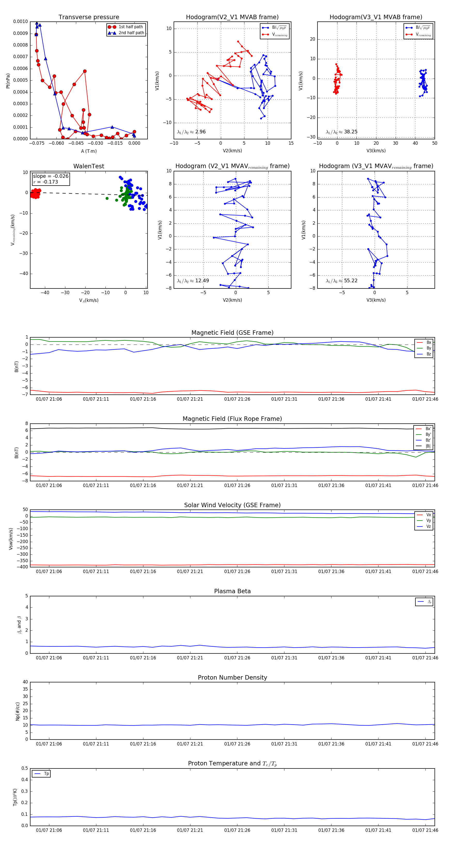The height and width of the screenshot is (853, 465).
Task: Click the "WalenTest" plot title
Action: 89,166
